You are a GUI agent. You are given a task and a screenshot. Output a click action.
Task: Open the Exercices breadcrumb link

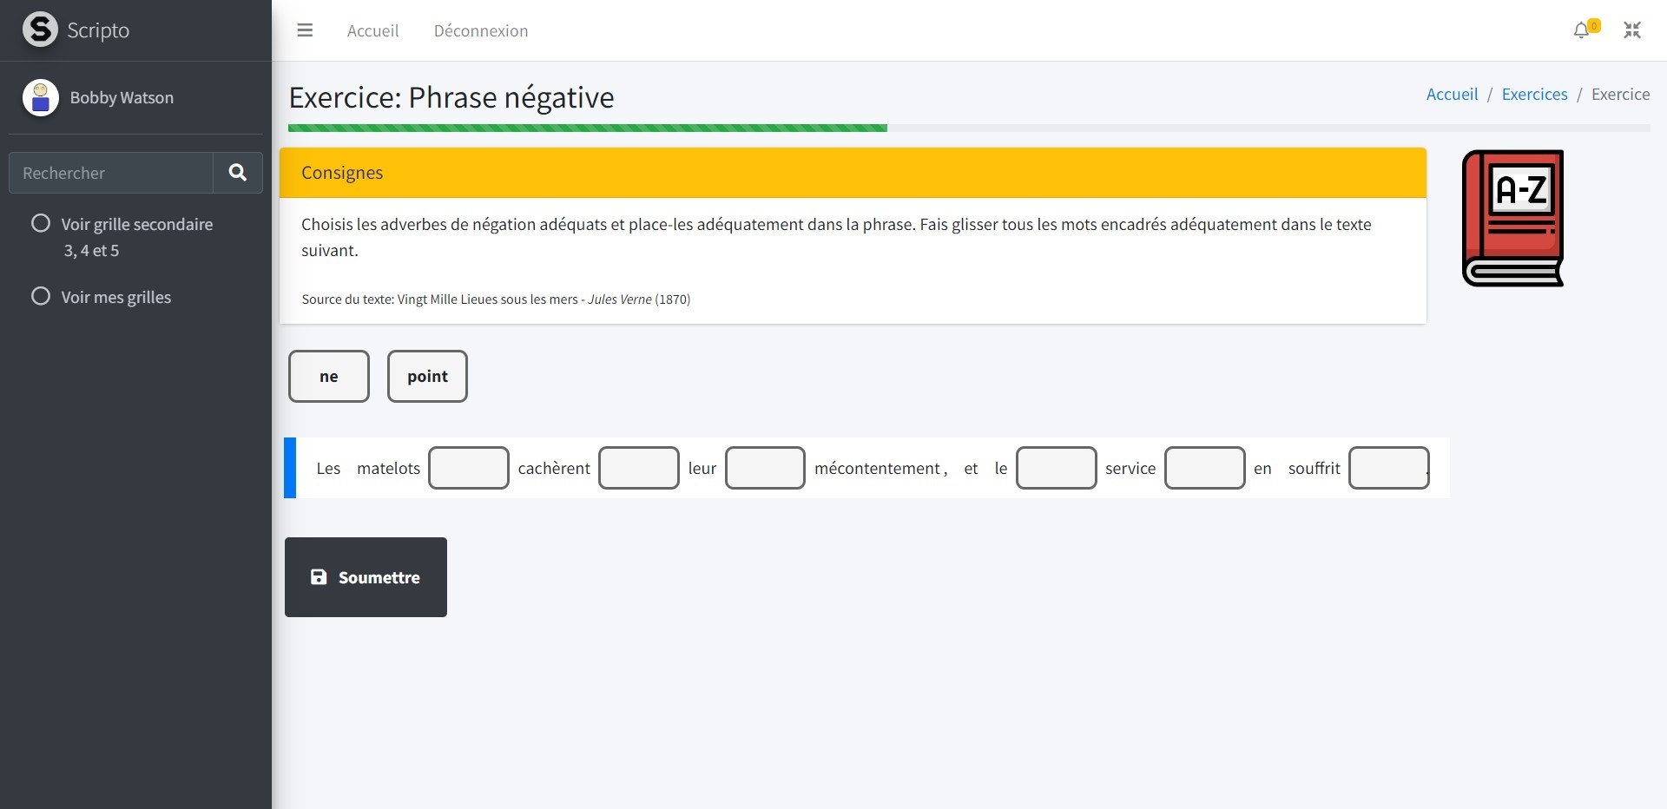pyautogui.click(x=1534, y=94)
